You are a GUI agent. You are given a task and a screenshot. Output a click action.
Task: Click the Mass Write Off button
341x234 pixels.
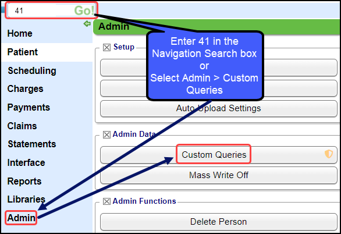219,175
